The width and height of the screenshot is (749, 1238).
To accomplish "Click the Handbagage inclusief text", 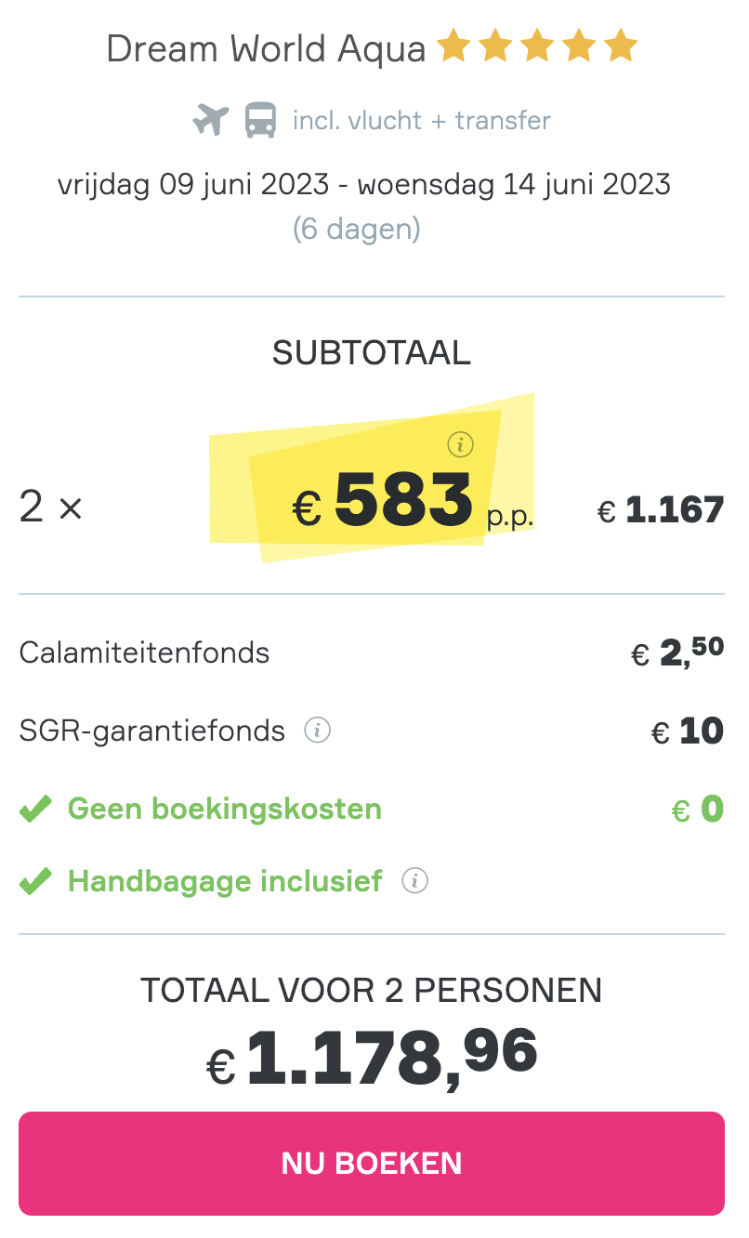I will tap(225, 881).
